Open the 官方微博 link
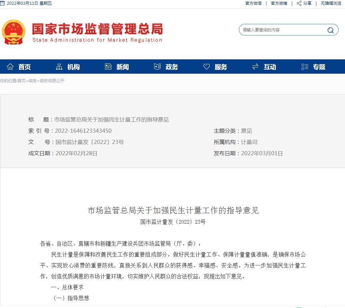 click(x=279, y=3)
